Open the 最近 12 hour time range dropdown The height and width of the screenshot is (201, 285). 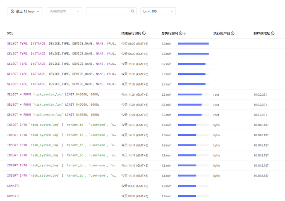(25, 12)
